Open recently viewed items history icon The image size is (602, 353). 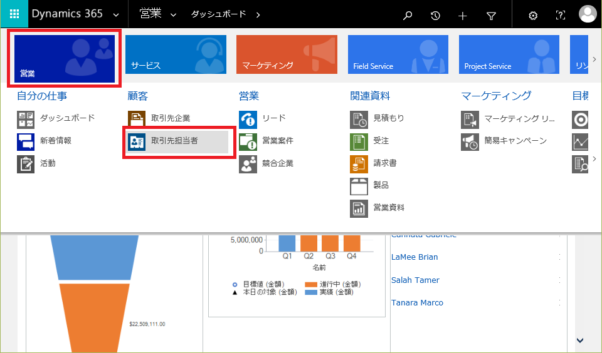click(435, 16)
